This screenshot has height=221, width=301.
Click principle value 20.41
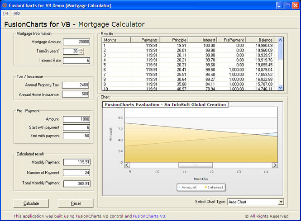(x=182, y=70)
